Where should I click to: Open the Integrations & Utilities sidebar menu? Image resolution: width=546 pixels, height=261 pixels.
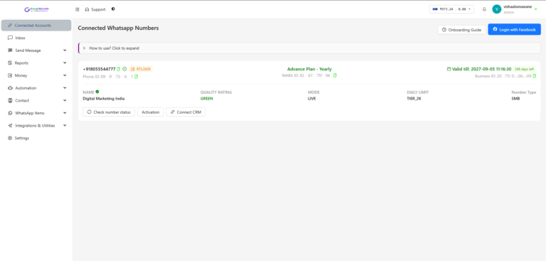point(36,126)
